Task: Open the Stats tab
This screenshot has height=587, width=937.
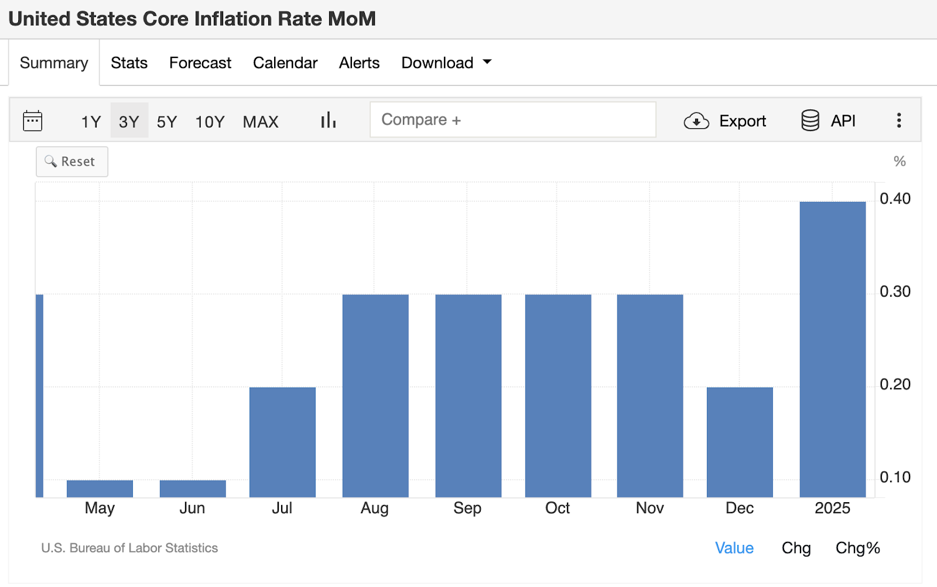Action: [x=129, y=63]
